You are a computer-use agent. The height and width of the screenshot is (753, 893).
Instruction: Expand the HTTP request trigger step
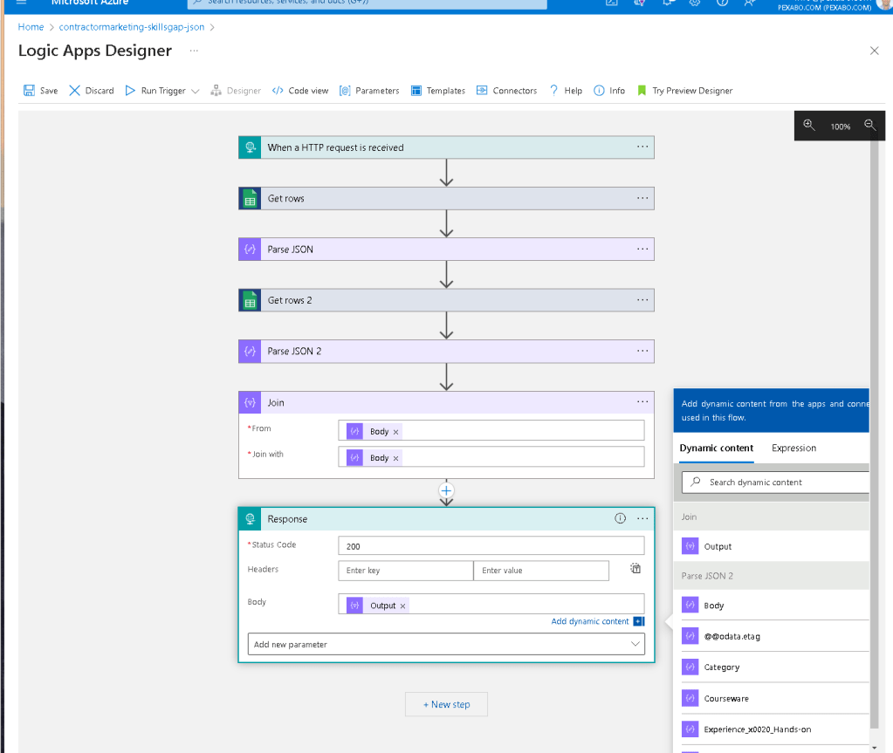coord(446,147)
